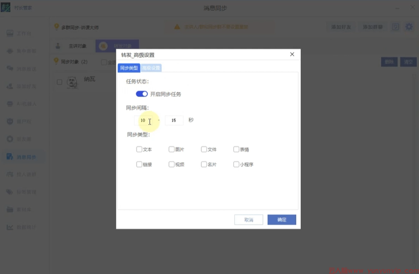419x274 pixels.
Task: Click the note icon beside 添加群聊
Action: (396, 27)
